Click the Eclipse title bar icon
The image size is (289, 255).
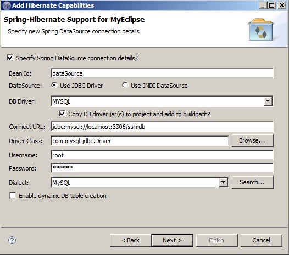pyautogui.click(x=7, y=5)
